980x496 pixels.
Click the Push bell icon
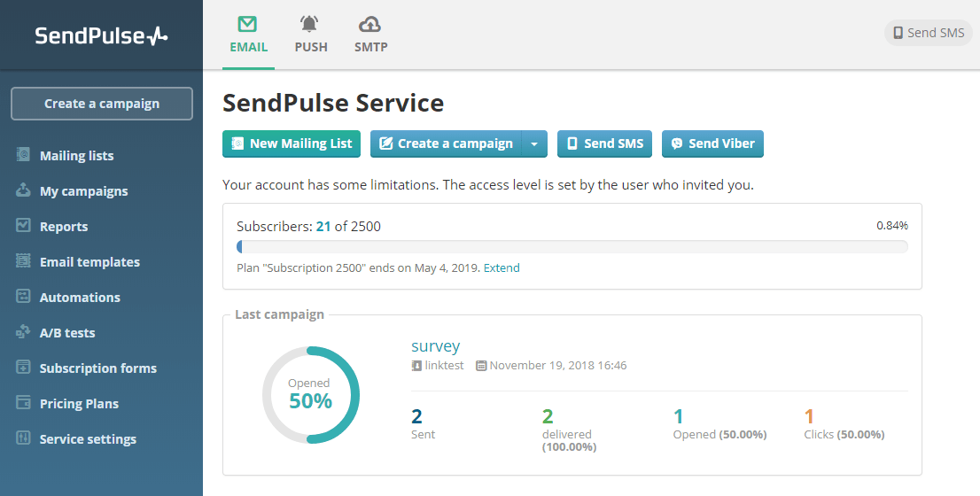[308, 25]
